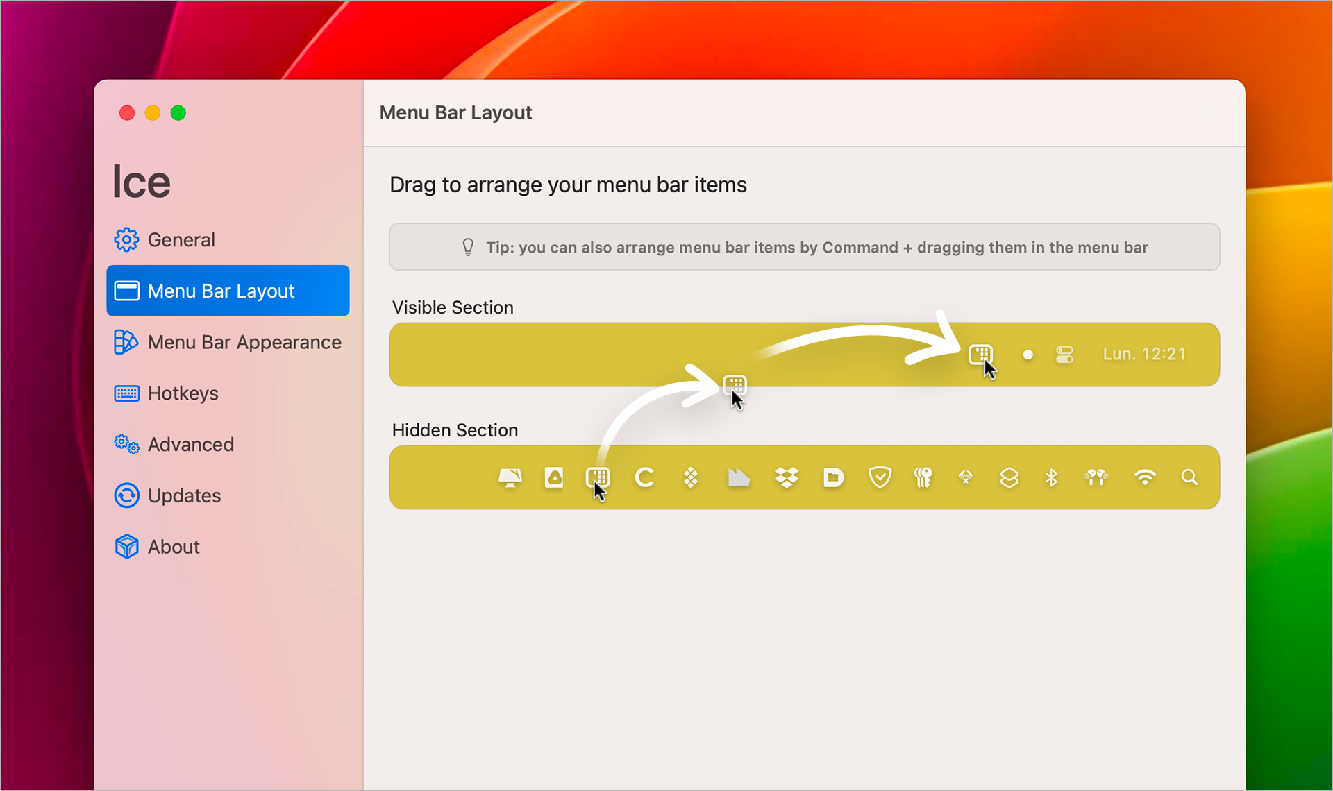This screenshot has height=791, width=1333.
Task: Click the Spotlight search icon in the Hidden Section
Action: (1190, 477)
